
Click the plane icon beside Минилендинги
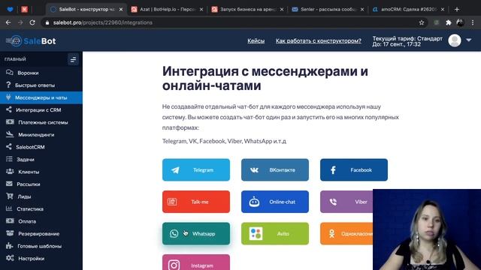click(10, 134)
